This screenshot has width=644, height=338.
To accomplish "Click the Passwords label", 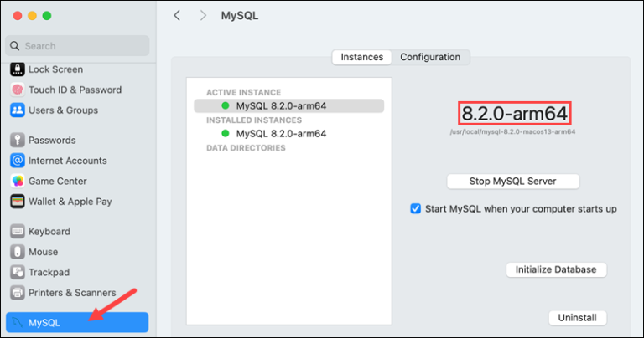I will click(52, 140).
